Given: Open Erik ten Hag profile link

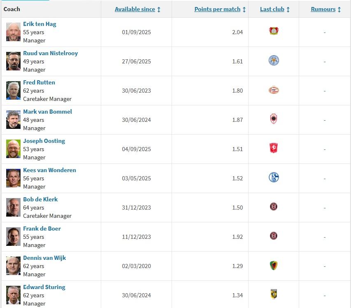Looking at the screenshot, I should pyautogui.click(x=40, y=24).
